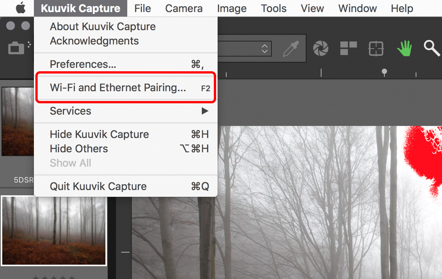
Task: Expand the Services submenu arrow
Action: pos(205,111)
